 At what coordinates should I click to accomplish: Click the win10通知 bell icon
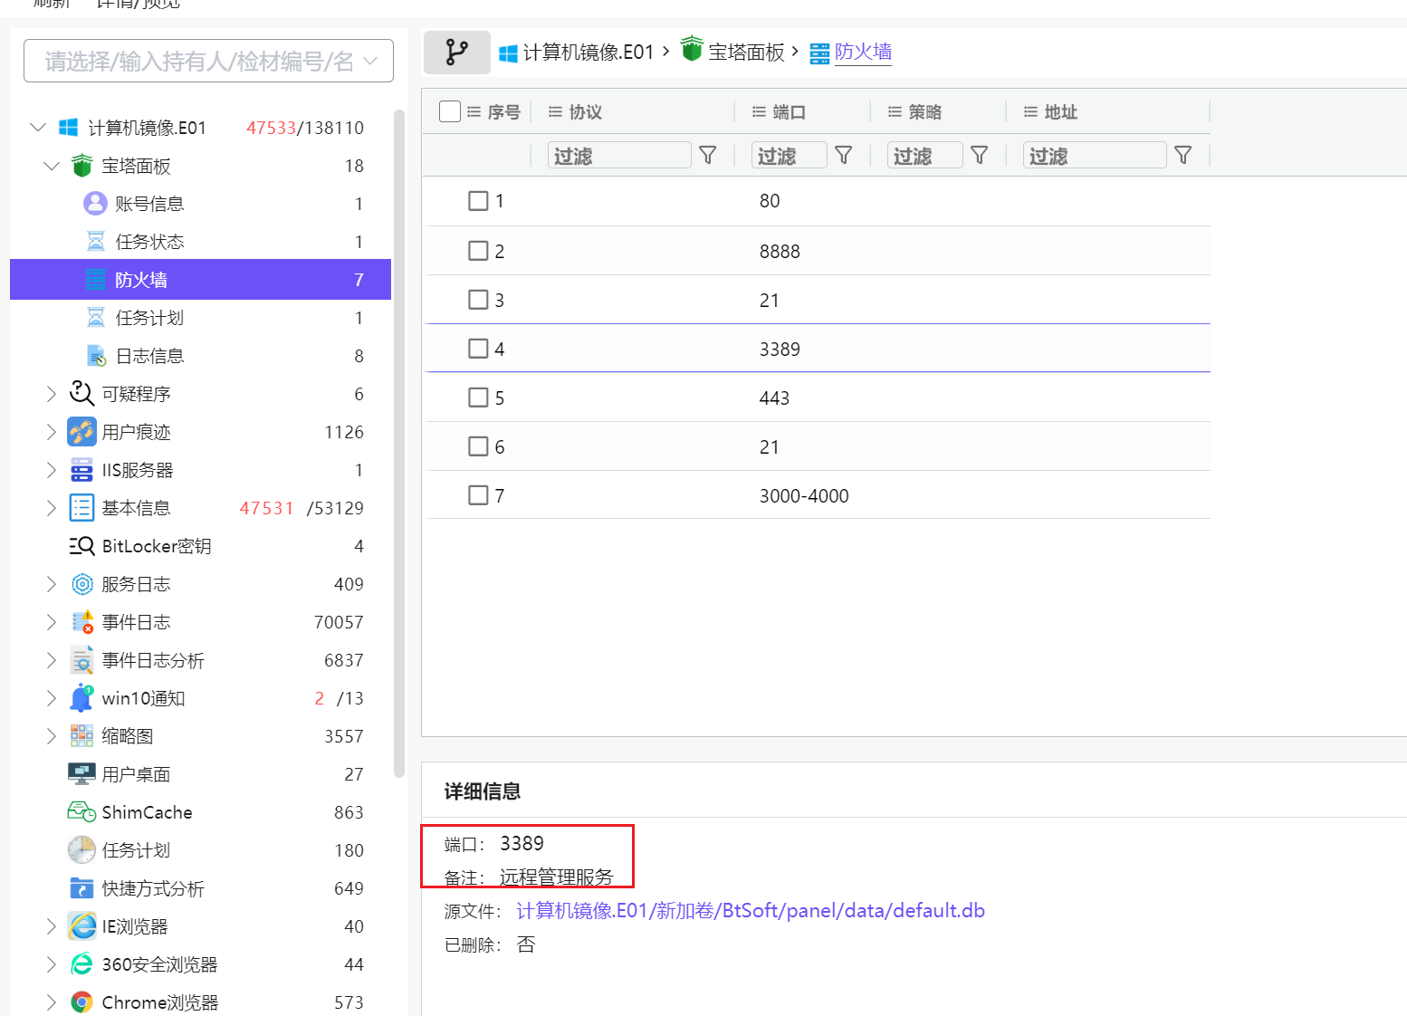tap(81, 698)
